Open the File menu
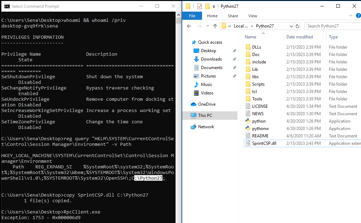The width and height of the screenshot is (361, 223). point(192,16)
